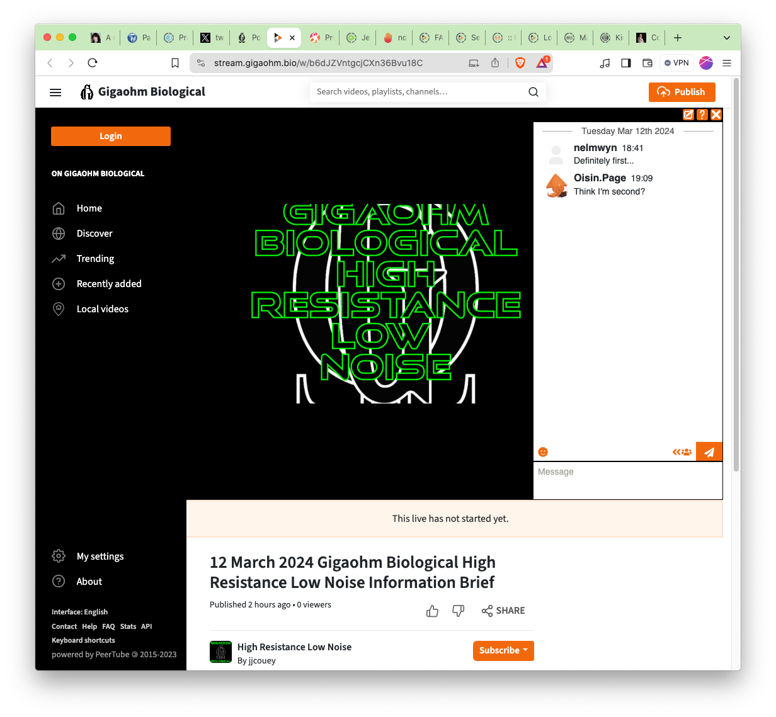The width and height of the screenshot is (776, 717).
Task: Send the chat message
Action: coord(709,452)
